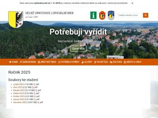The height and width of the screenshot is (118, 158).
Task: Click the Potřebuji vyřídit banner heading
Action: tap(78, 32)
